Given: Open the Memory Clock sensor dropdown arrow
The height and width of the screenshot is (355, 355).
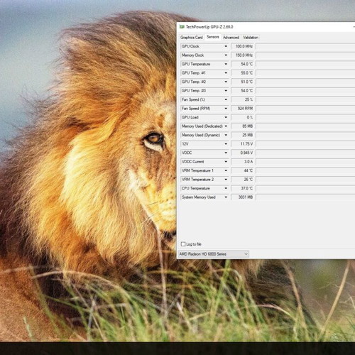Looking at the screenshot, I should coord(226,55).
